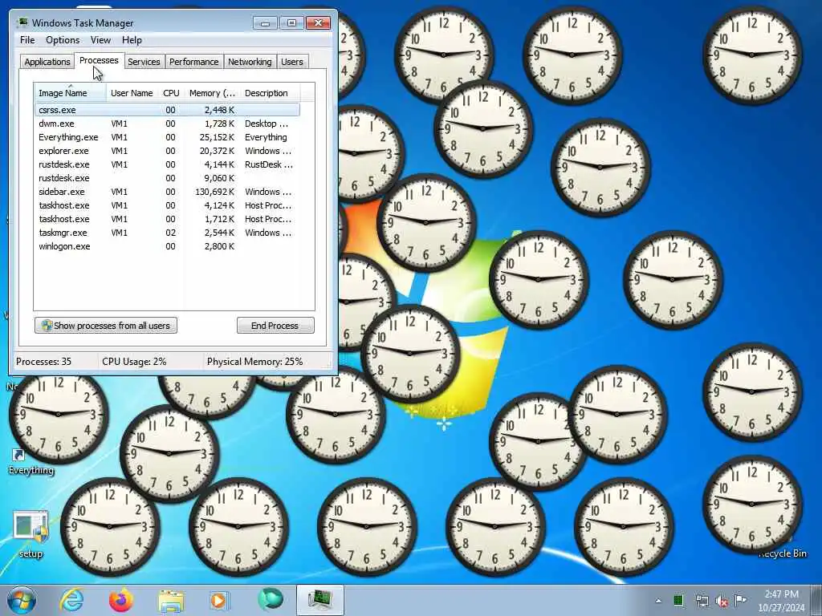Sort by the Image Name column header
Viewport: 822px width, 616px height.
pos(71,93)
